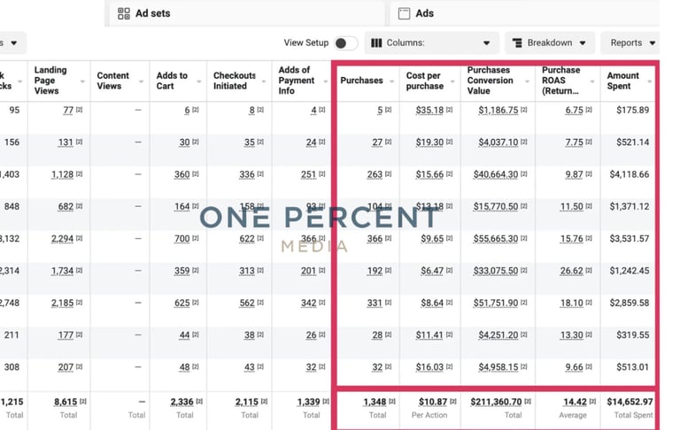
Task: Click sort arrow on Amount Spent column
Action: [650, 81]
